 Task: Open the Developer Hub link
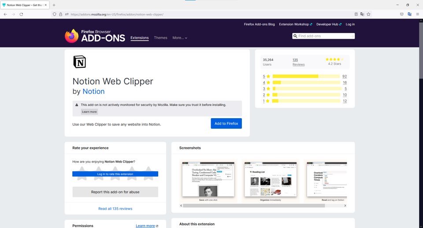click(329, 24)
